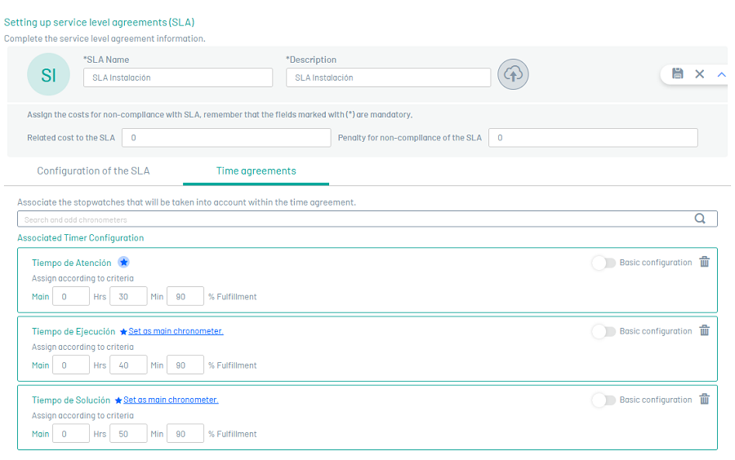Click the save floppy disk icon
735x460 pixels.
pyautogui.click(x=677, y=74)
